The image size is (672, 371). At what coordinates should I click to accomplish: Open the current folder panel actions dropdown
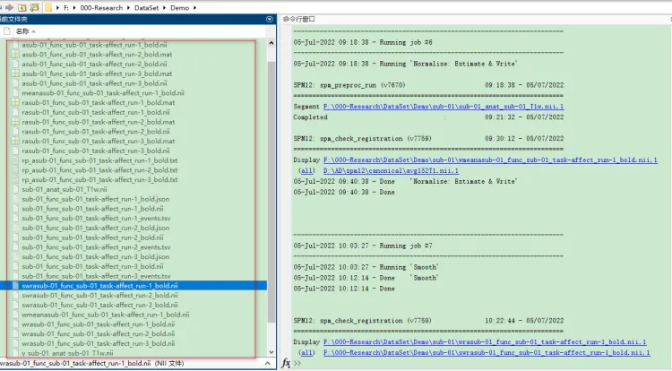(x=271, y=18)
